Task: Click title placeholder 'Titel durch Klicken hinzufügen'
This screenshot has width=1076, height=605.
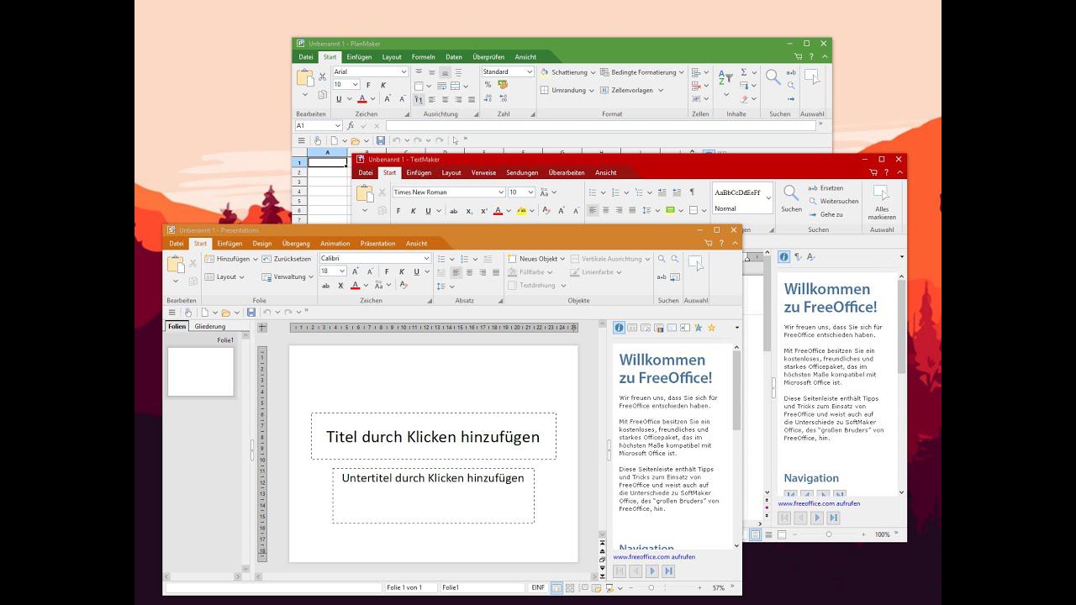Action: point(433,436)
